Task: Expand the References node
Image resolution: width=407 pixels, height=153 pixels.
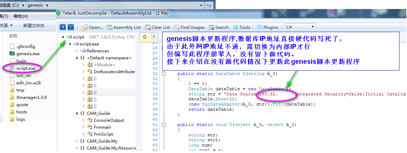Action: [x=77, y=51]
